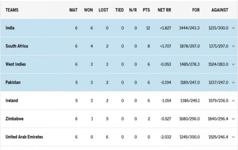Select the South Africa team name

[17, 46]
